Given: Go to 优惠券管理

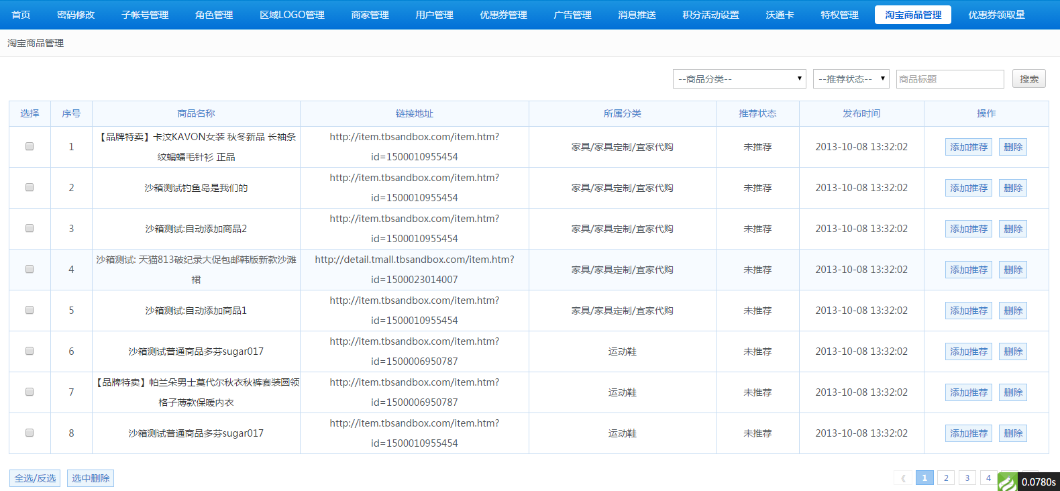Looking at the screenshot, I should point(503,15).
